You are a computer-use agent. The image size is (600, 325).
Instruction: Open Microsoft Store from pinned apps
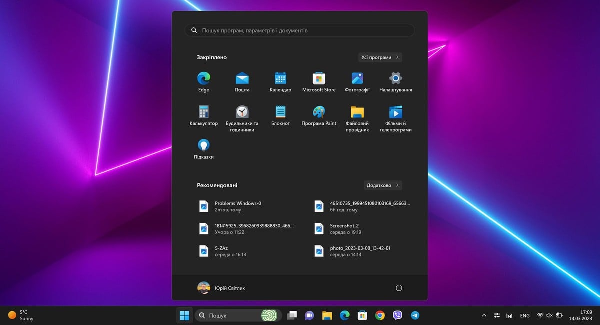319,82
